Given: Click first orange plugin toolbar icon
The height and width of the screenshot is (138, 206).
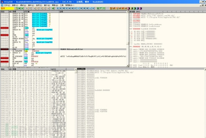Looking at the screenshot, I should click(x=111, y=8).
